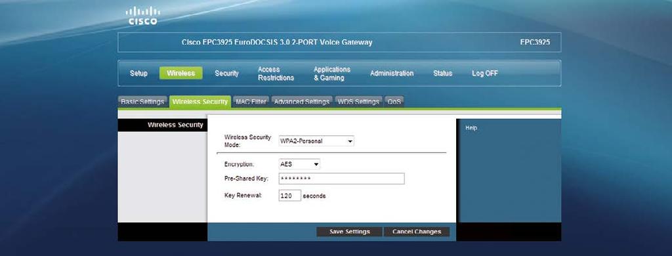Click the Cisco logo

(x=142, y=16)
